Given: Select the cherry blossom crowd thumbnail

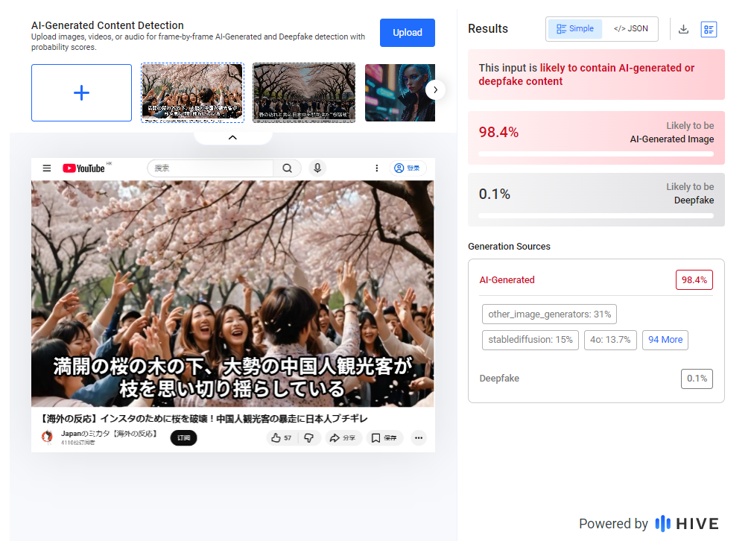Looking at the screenshot, I should click(x=191, y=92).
